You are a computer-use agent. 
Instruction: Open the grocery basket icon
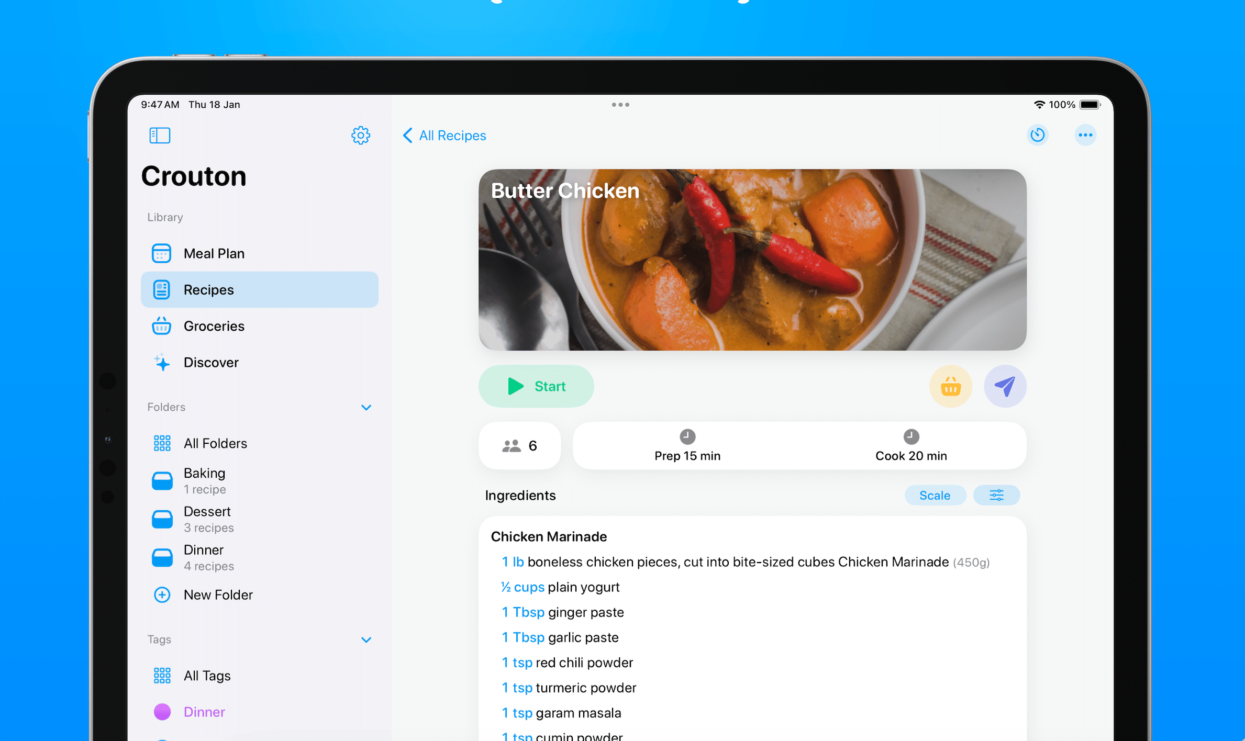(x=951, y=386)
